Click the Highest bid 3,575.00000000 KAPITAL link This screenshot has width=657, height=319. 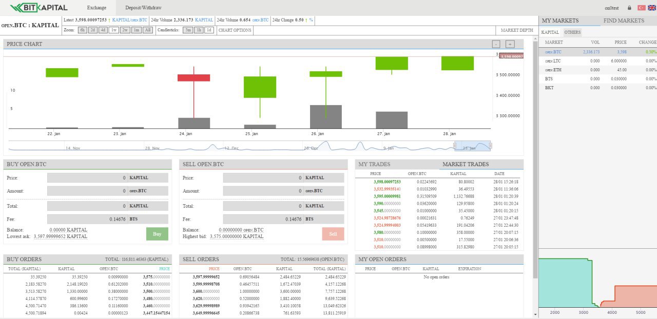[x=237, y=236]
